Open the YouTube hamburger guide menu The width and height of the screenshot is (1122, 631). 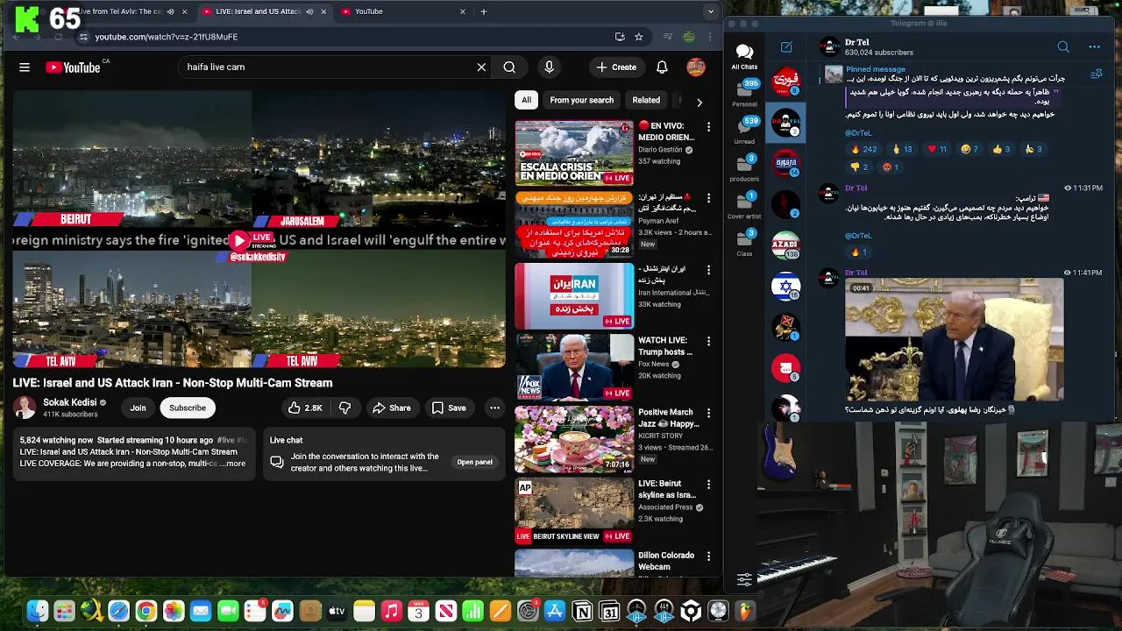tap(25, 67)
